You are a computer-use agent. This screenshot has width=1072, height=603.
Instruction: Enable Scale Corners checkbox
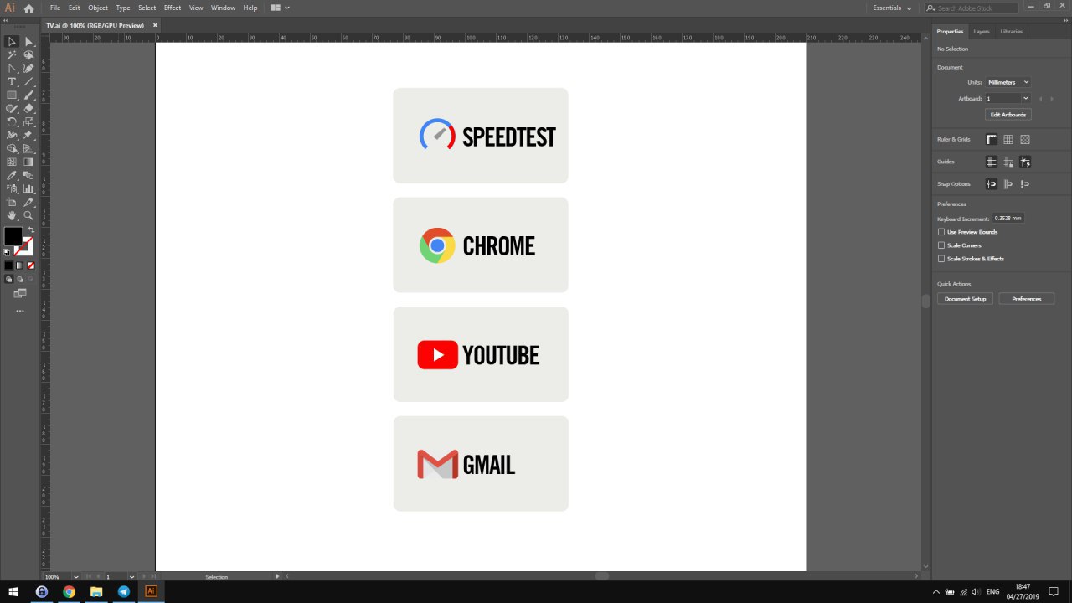pos(941,245)
